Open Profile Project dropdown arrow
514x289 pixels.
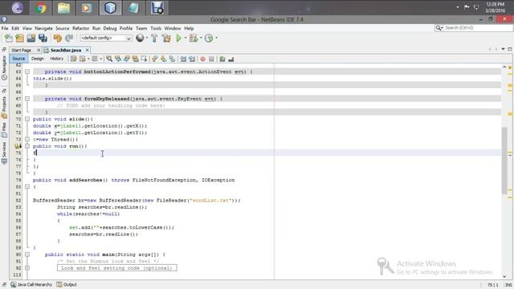(x=216, y=38)
